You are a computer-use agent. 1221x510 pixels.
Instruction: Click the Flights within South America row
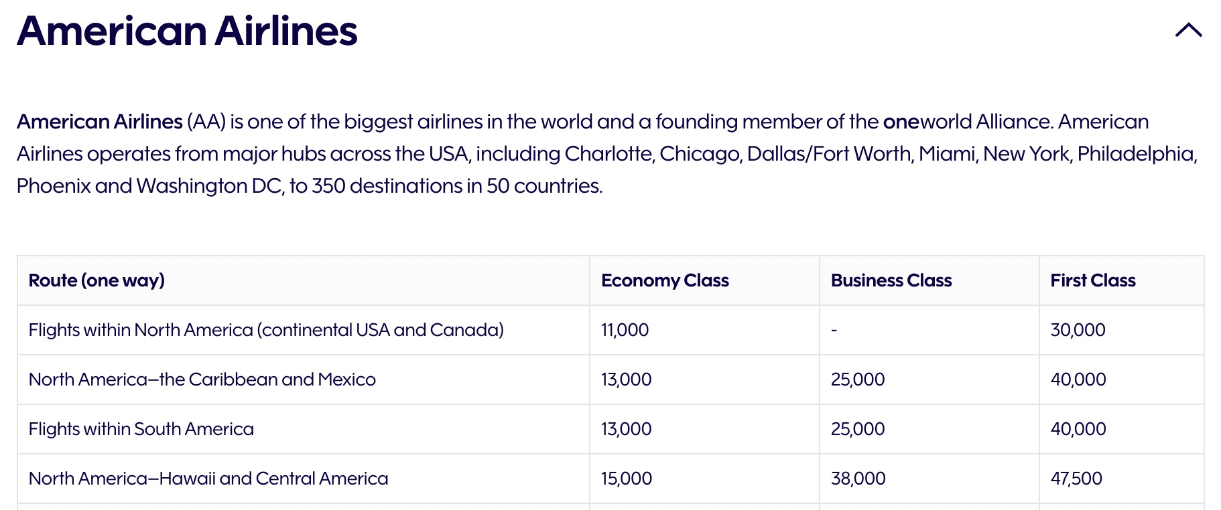click(141, 428)
